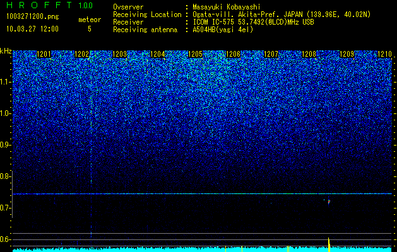The width and height of the screenshot is (397, 252).
Task: Click the 1206 time marker
Action: pyautogui.click(x=233, y=54)
